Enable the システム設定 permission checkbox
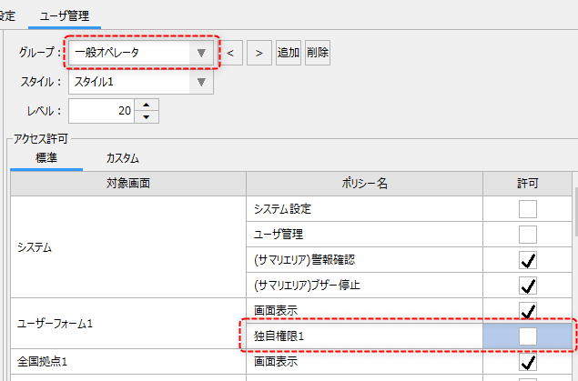The image size is (578, 381). pos(528,209)
